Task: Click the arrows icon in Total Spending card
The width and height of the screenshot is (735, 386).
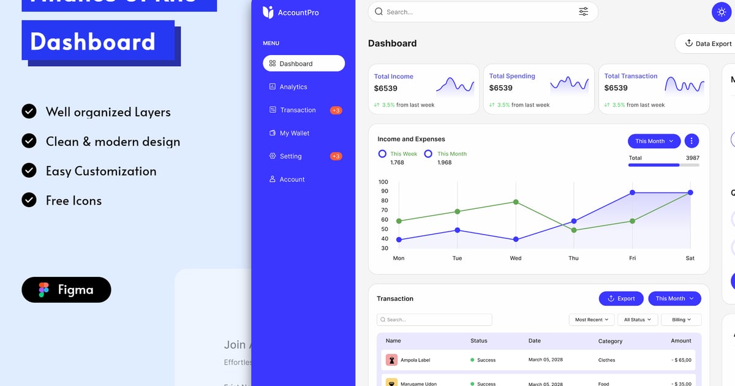Action: pos(492,105)
